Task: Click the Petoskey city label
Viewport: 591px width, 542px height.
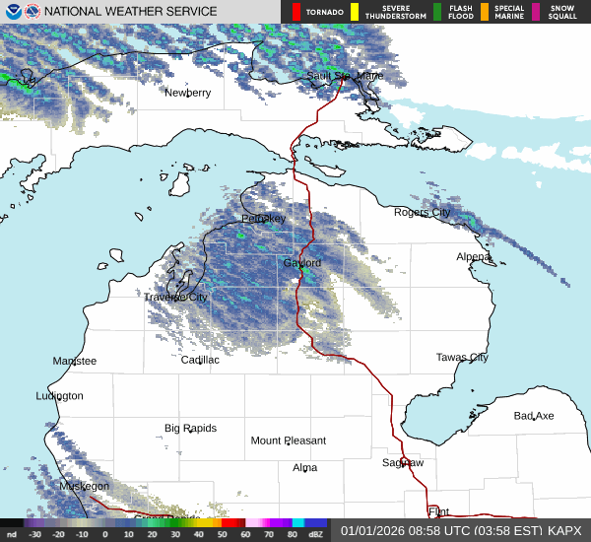Action: point(263,218)
